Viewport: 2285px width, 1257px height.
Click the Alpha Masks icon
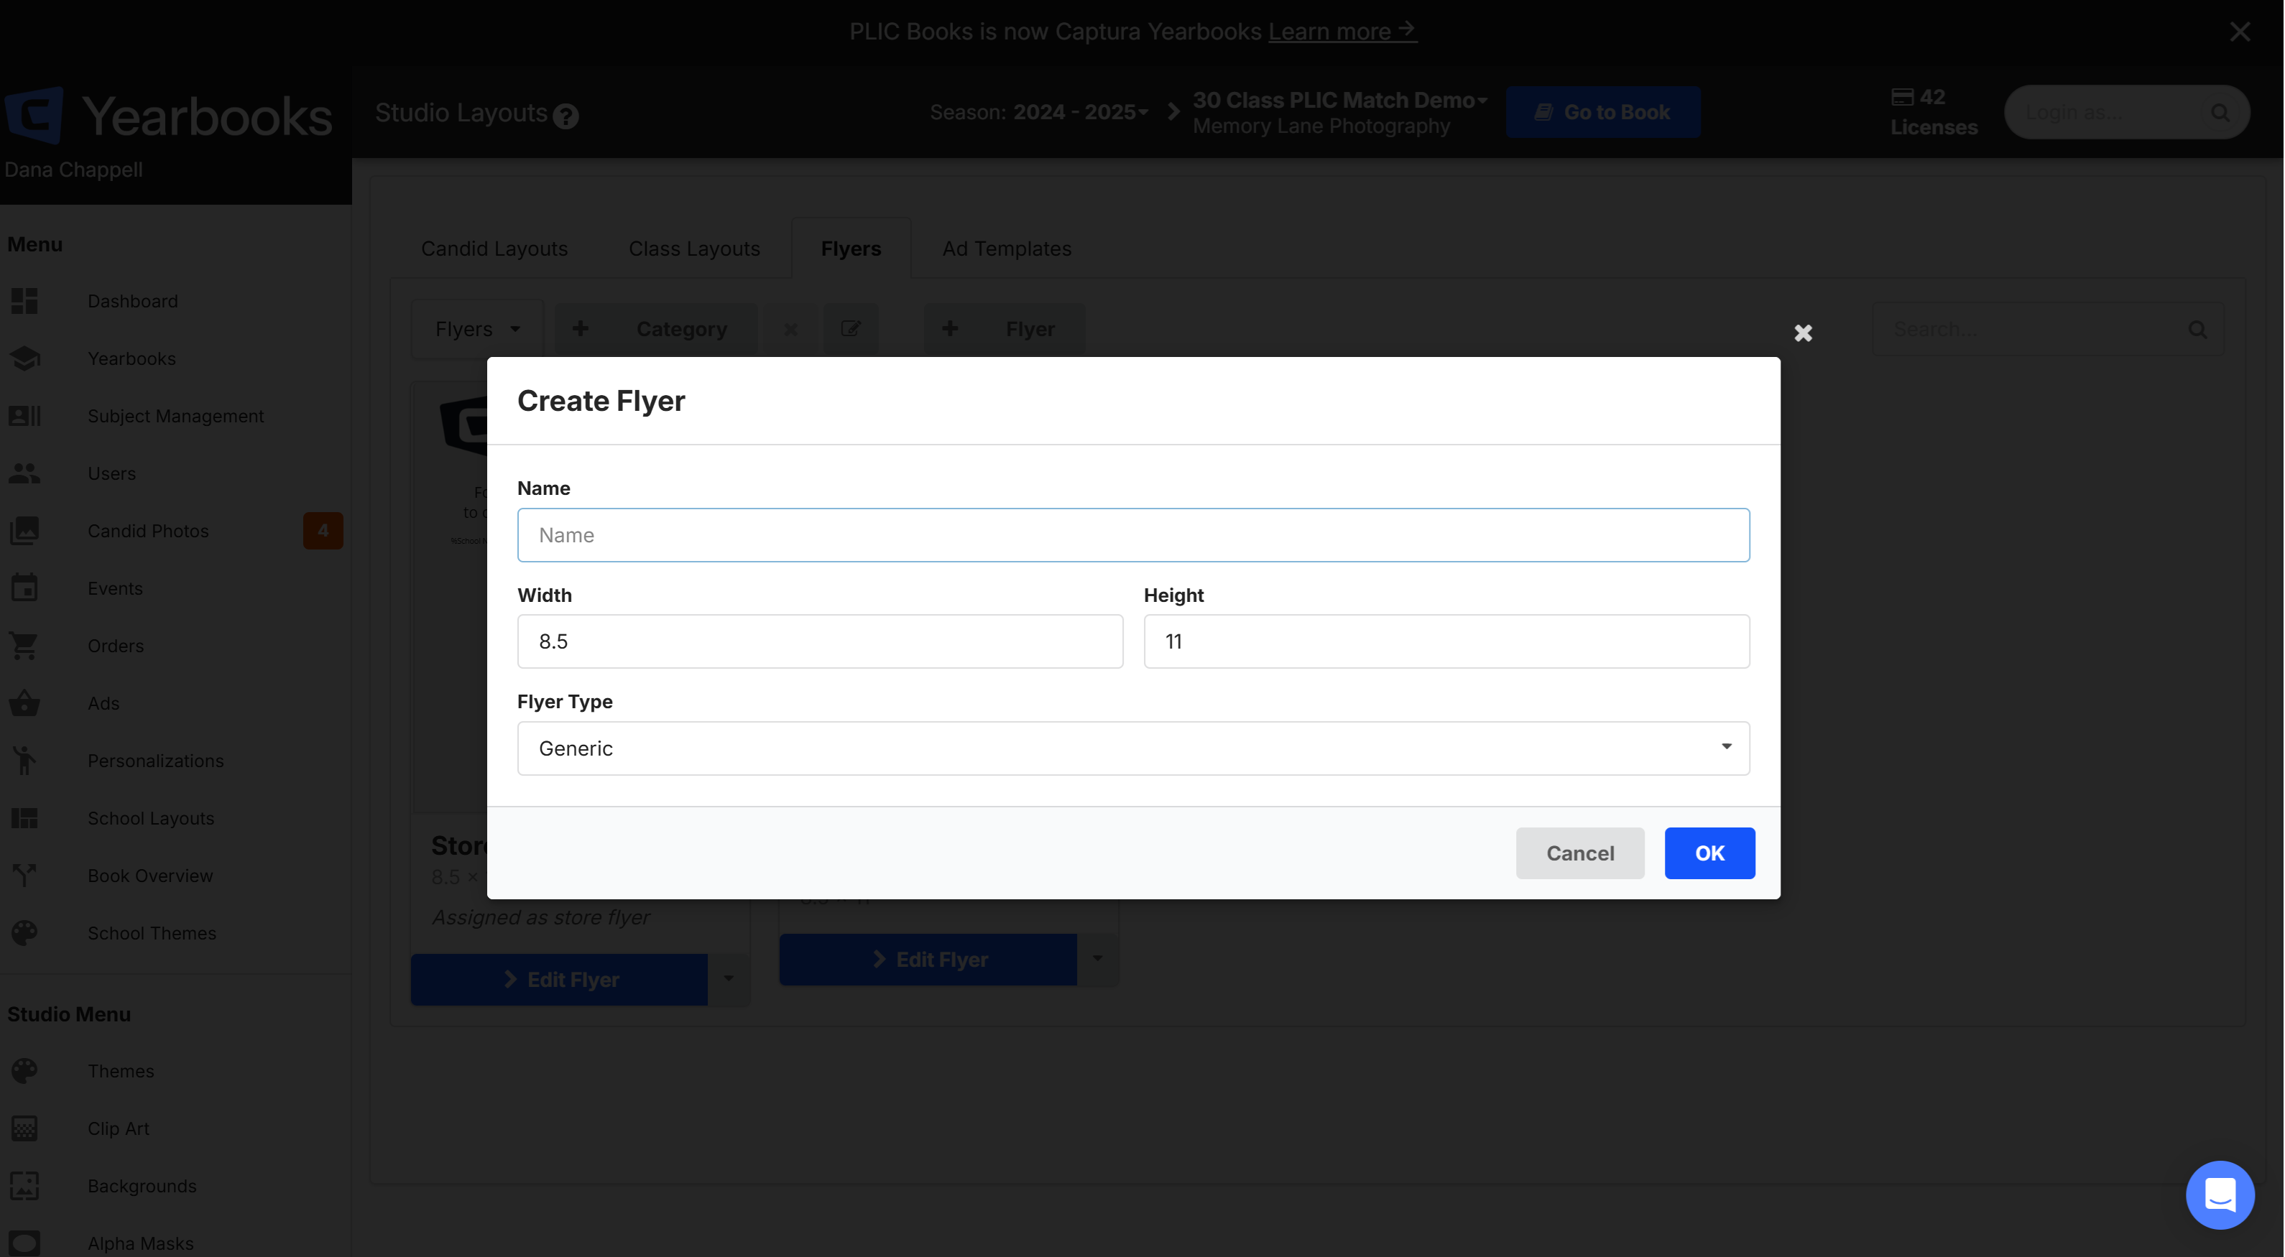tap(25, 1243)
